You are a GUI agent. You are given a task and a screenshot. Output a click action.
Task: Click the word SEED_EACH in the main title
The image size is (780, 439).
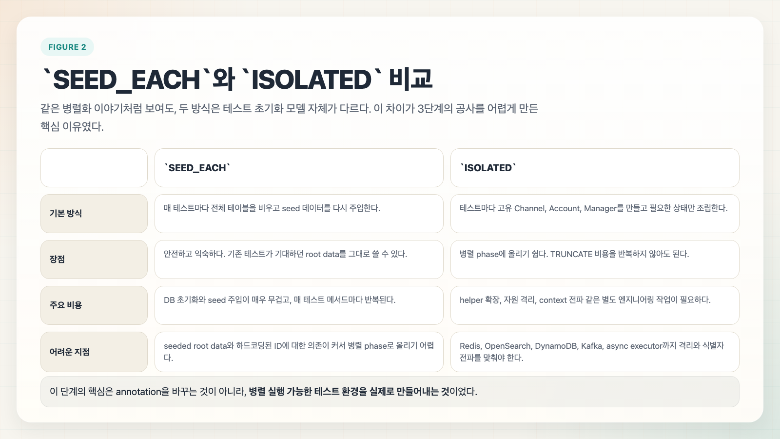tap(126, 80)
